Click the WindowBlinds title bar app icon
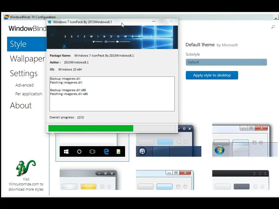The height and width of the screenshot is (209, 279). click(7, 17)
